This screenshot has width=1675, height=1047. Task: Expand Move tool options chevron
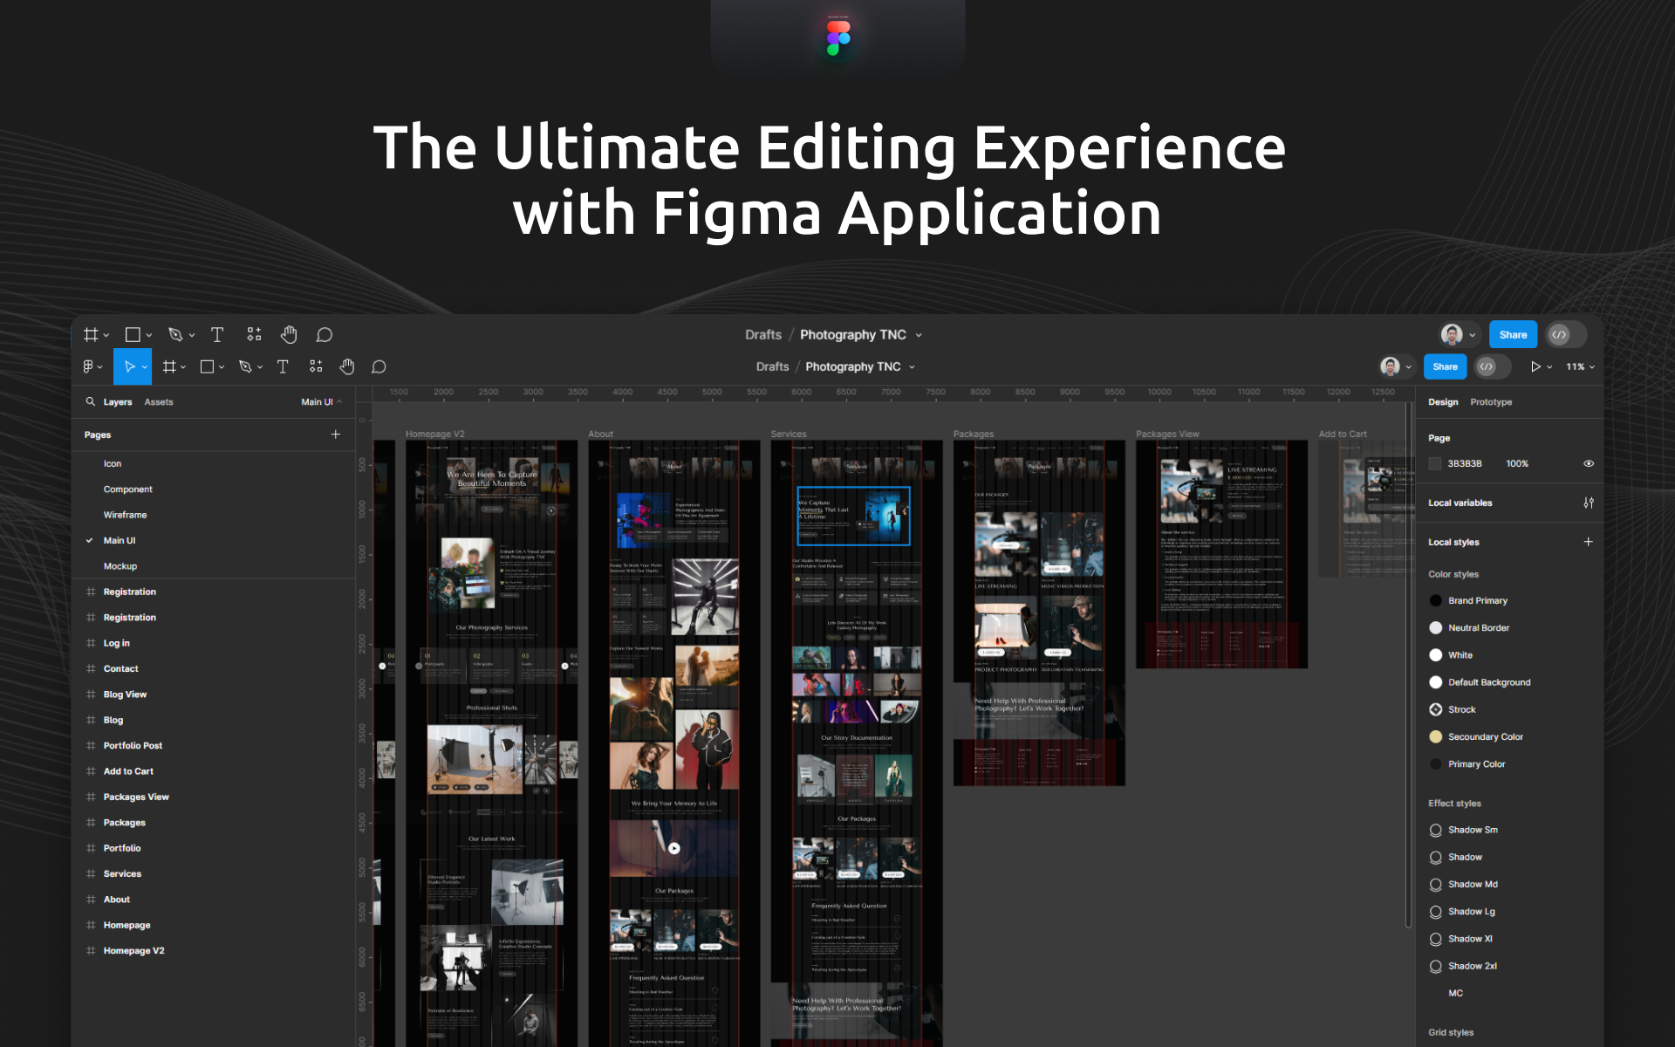(x=145, y=367)
